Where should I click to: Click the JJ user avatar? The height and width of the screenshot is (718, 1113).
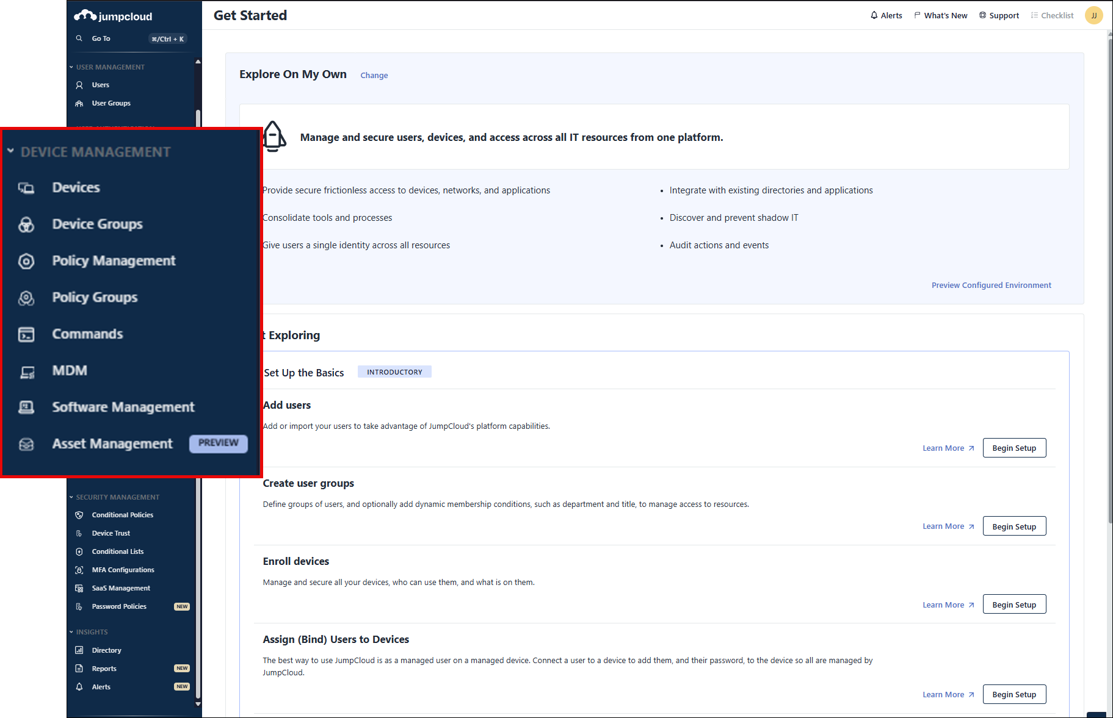1093,15
